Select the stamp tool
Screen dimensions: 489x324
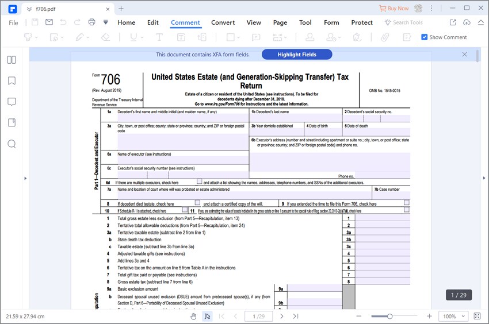[x=310, y=37]
